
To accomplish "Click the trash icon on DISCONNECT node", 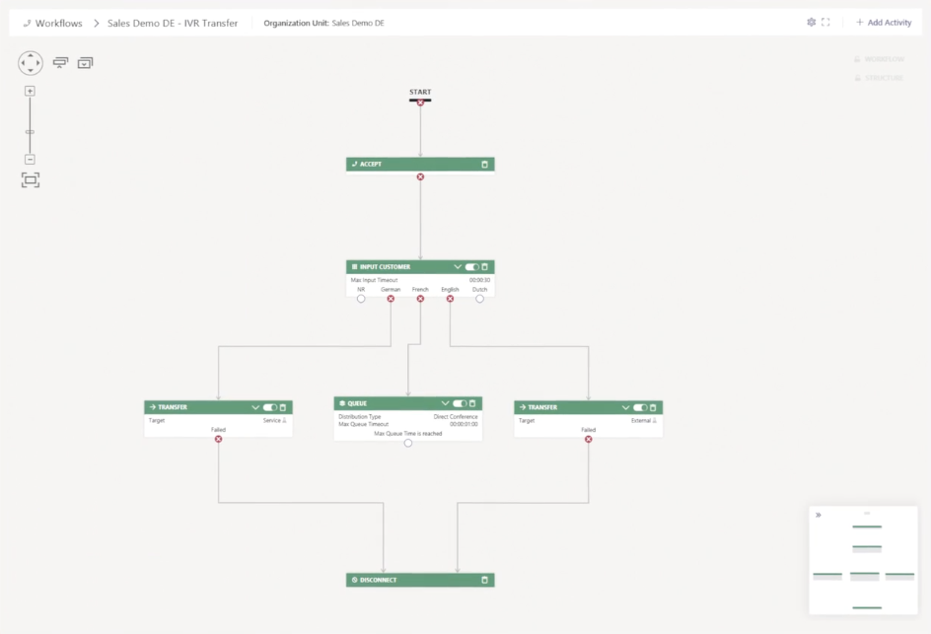I will pos(484,581).
